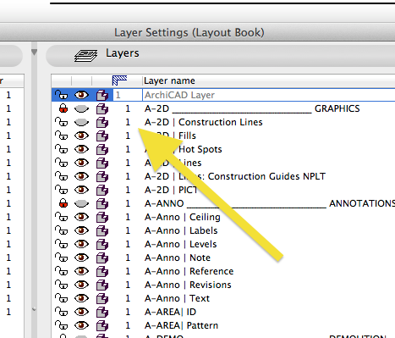Select the A-Anno | Levels layer name
395x338 pixels.
coord(180,244)
